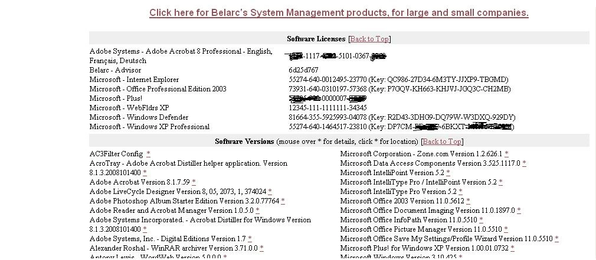This screenshot has height=260, width=596.
Task: Click the asterisk after Acrobat Distiller for Windows version
Action: tap(145, 229)
